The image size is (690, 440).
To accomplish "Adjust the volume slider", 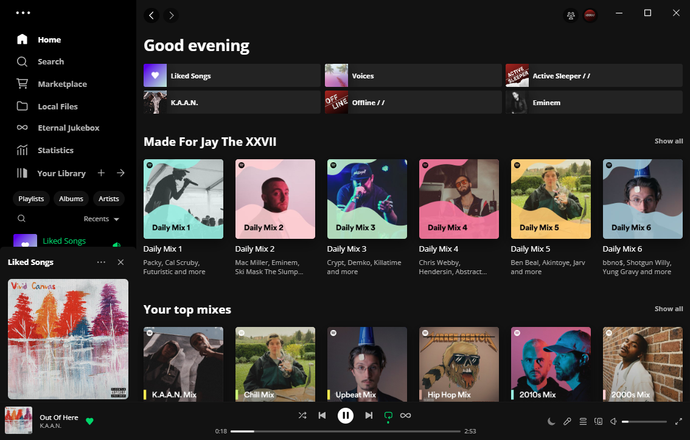I will [x=644, y=422].
